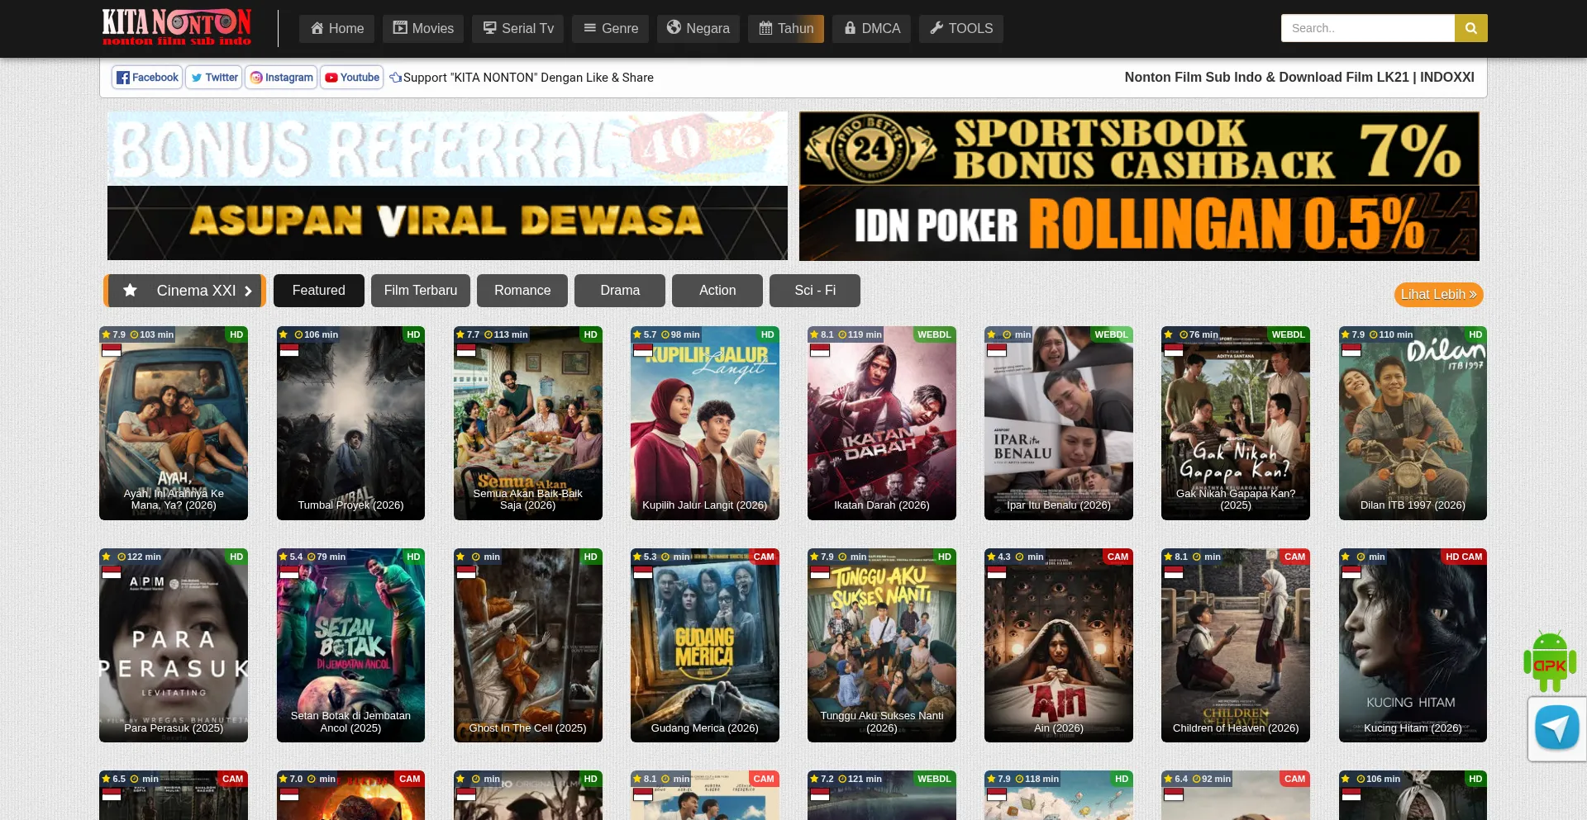
Task: Click the Asupan Viral Dewasa banner
Action: pos(447,223)
